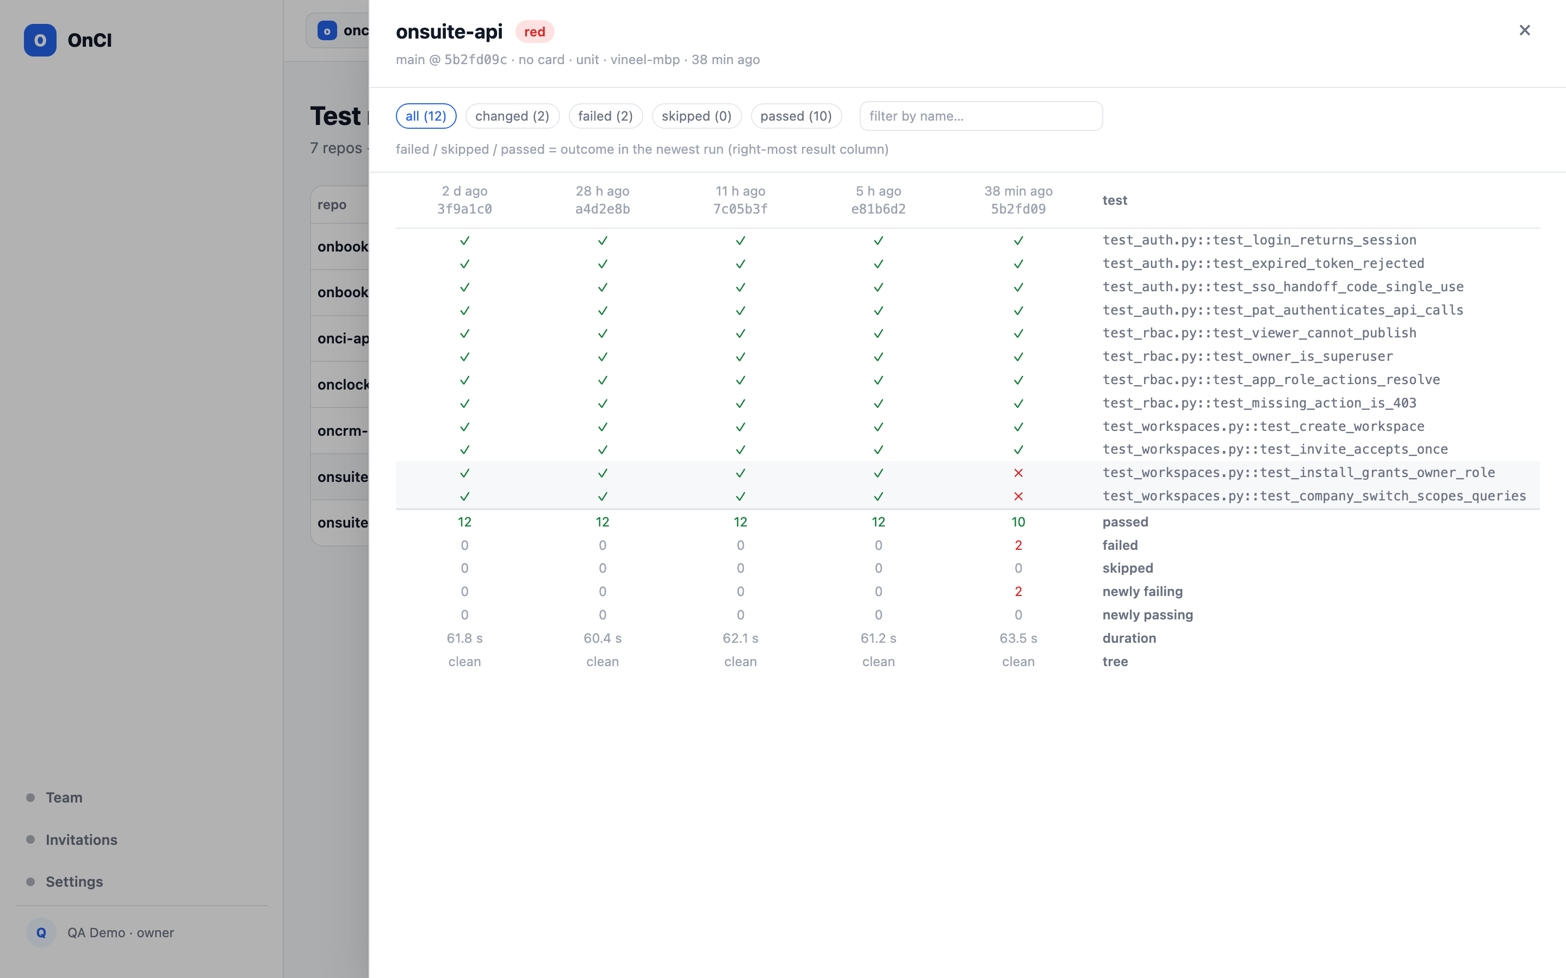This screenshot has width=1566, height=978.
Task: Click 2 d ago checkmark for test_company_switch_scopes_queries
Action: (x=464, y=496)
